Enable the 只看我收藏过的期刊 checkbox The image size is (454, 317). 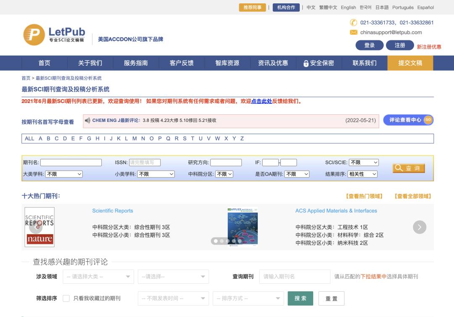pyautogui.click(x=66, y=299)
